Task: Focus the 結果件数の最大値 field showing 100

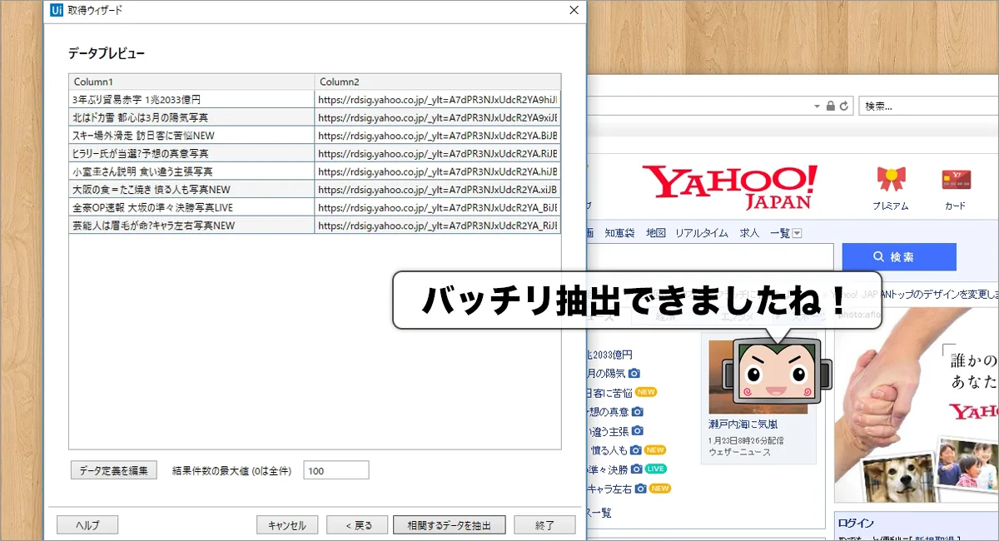Action: pos(336,470)
